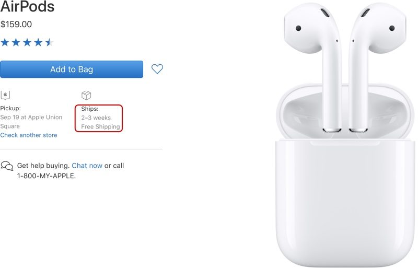The height and width of the screenshot is (268, 418).
Task: Start a chat via Chat now link
Action: 87,166
